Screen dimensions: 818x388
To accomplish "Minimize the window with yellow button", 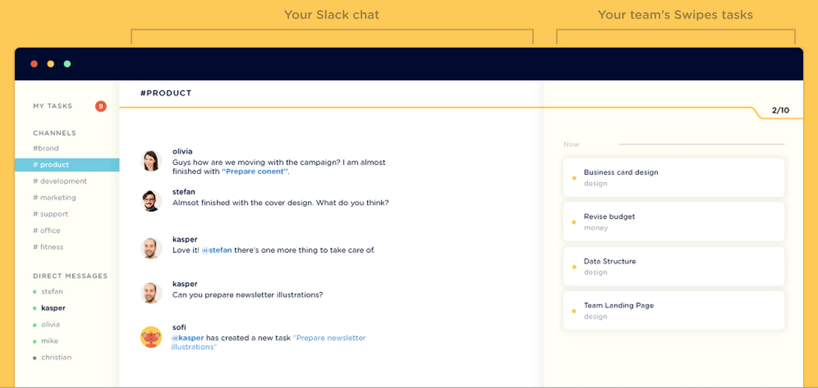I will 51,64.
